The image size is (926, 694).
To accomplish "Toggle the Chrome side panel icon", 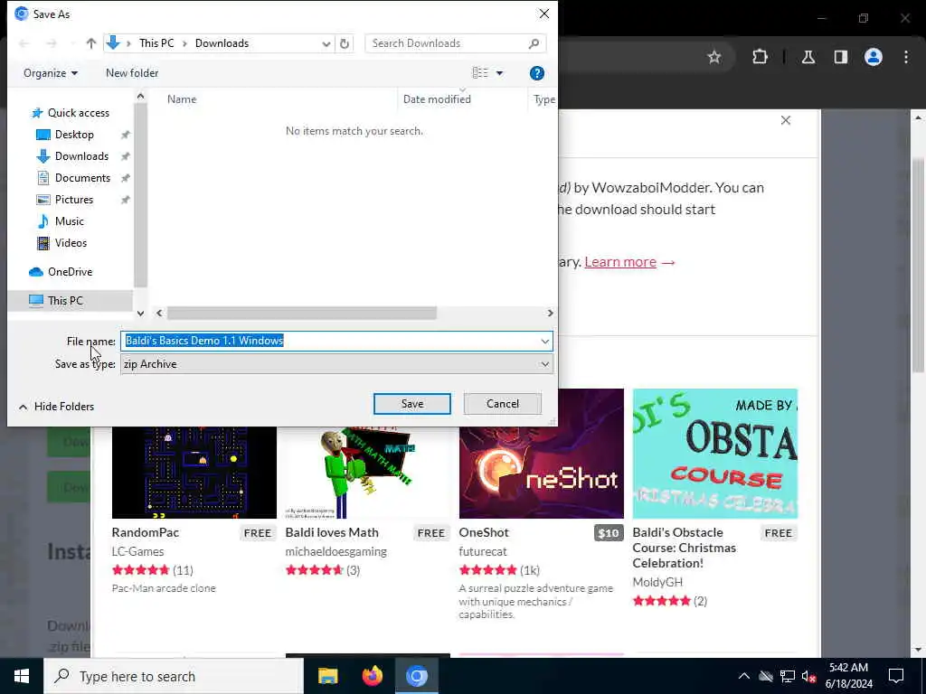I will [841, 57].
